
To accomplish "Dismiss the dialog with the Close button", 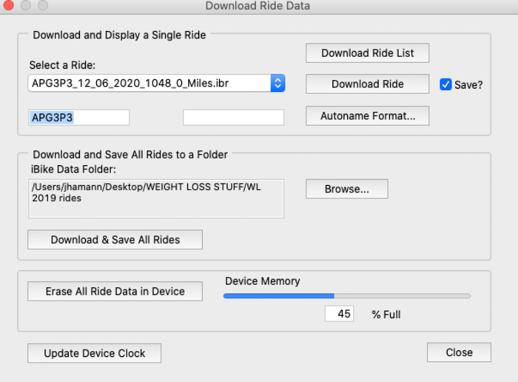I will [459, 353].
